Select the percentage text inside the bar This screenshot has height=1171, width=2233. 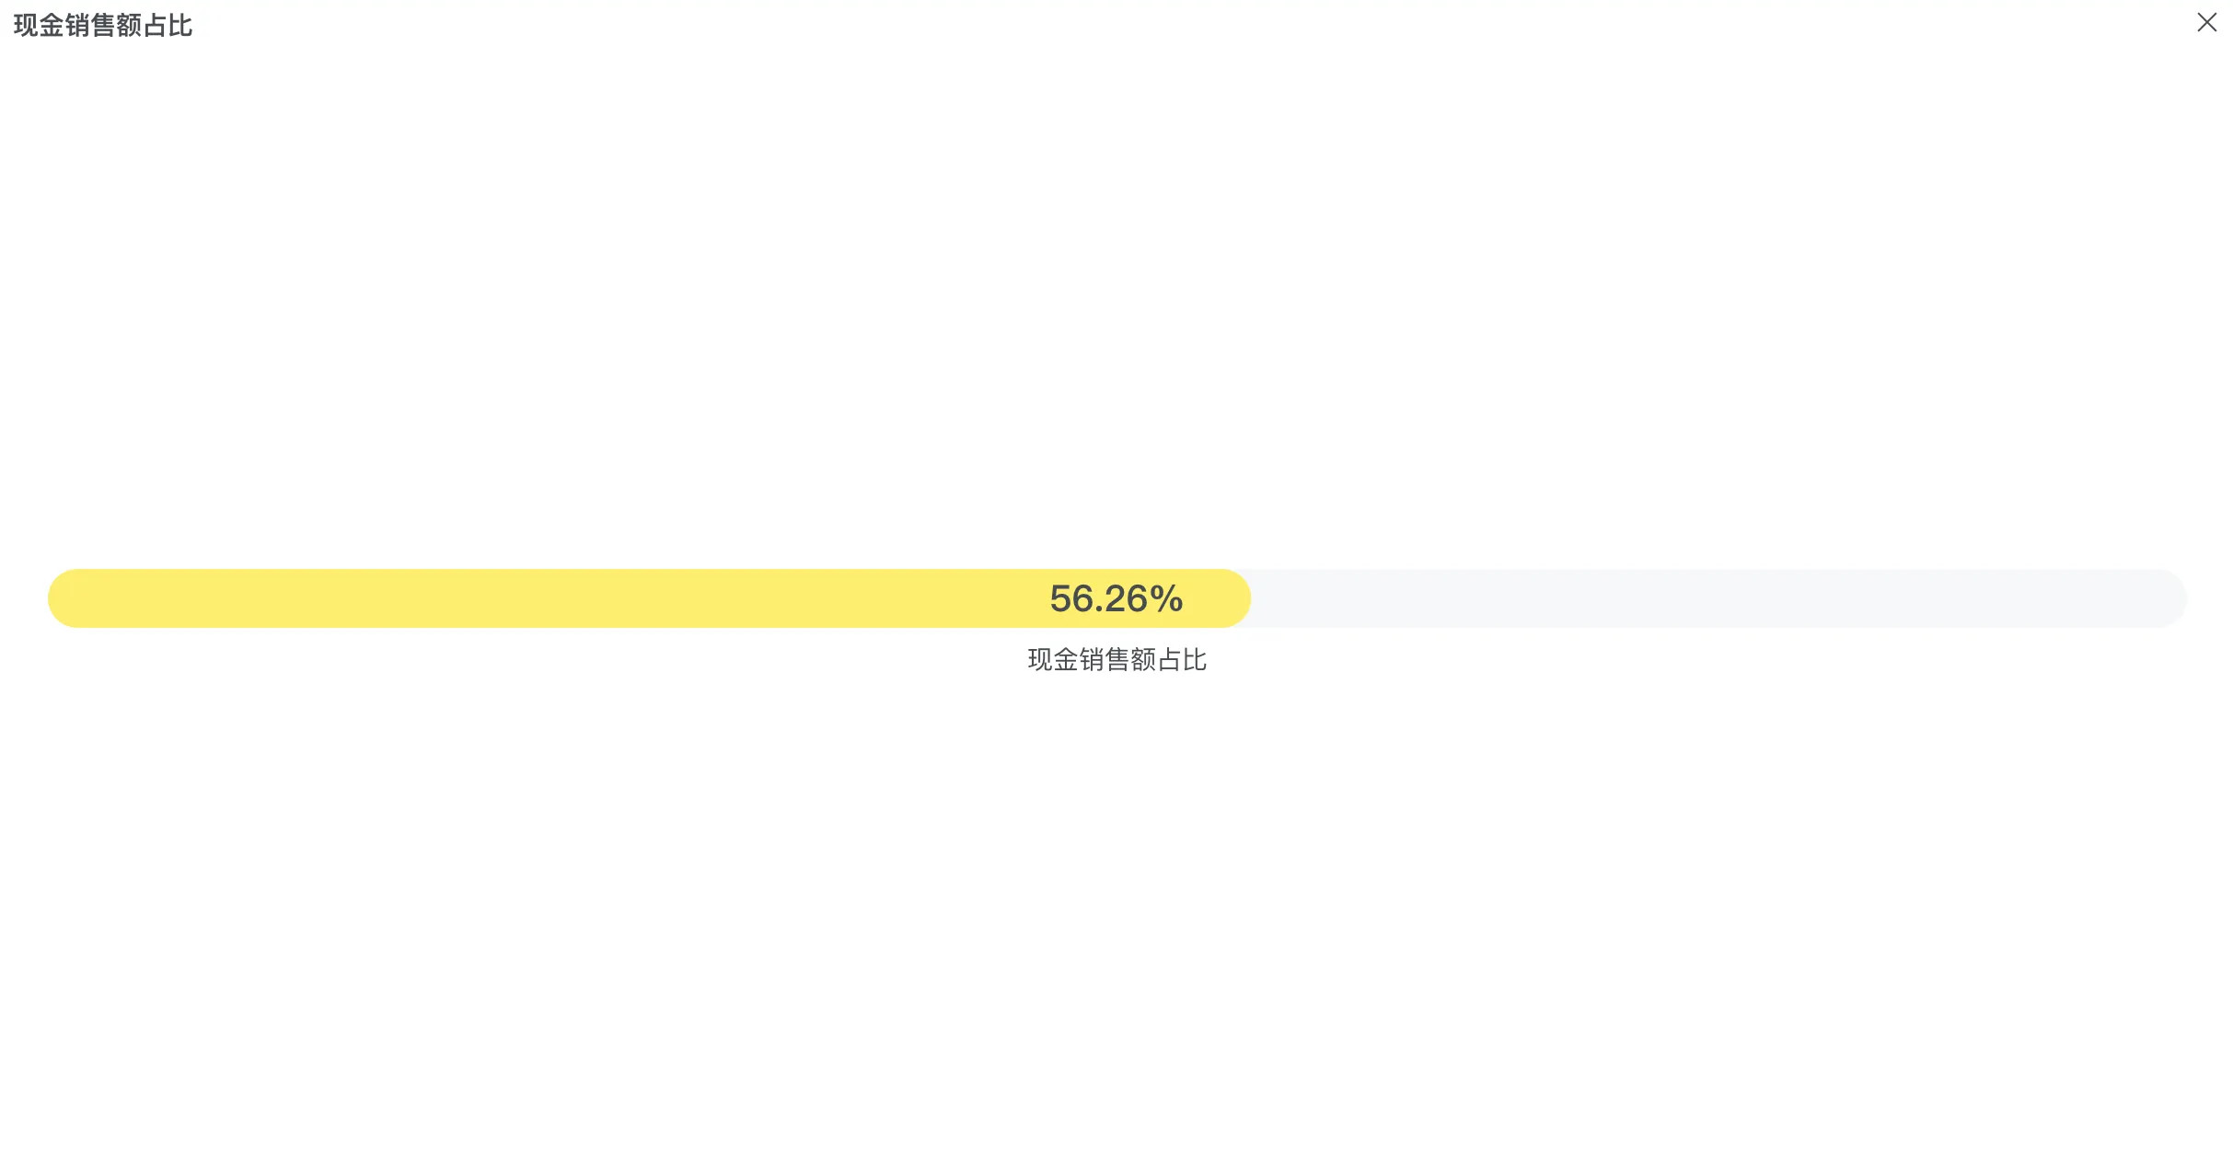1116,599
